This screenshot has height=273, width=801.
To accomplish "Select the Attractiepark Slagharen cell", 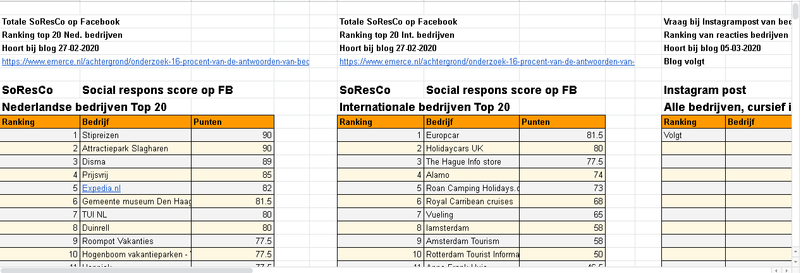I will (135, 148).
